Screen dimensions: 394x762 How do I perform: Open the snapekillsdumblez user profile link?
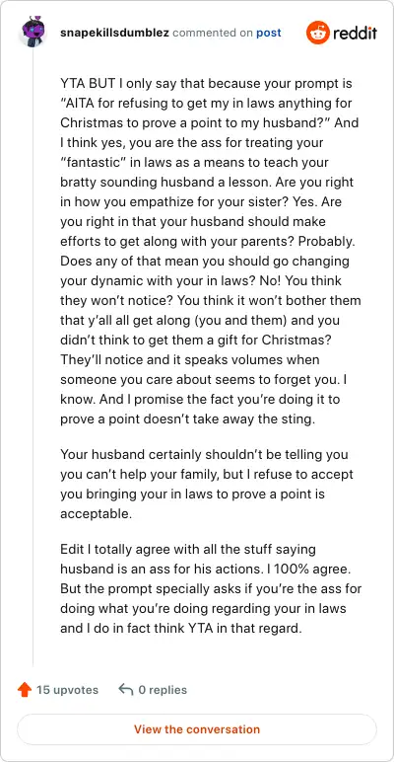pos(114,33)
